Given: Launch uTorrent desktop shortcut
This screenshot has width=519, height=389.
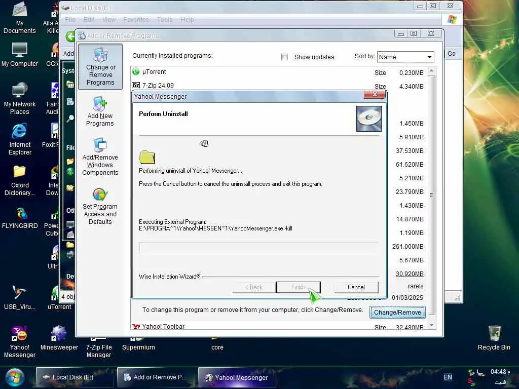Looking at the screenshot, I should pos(59,297).
